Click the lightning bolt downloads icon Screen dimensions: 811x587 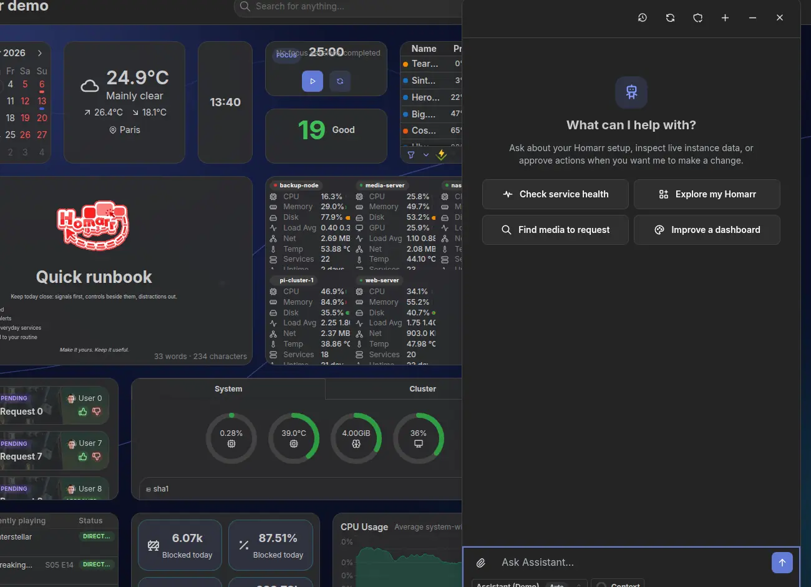tap(442, 154)
